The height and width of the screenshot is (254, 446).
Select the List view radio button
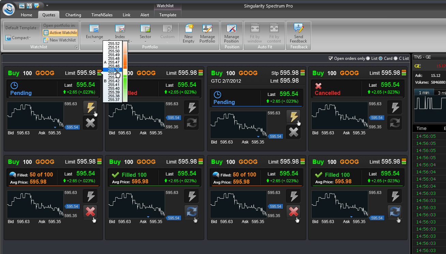click(368, 58)
